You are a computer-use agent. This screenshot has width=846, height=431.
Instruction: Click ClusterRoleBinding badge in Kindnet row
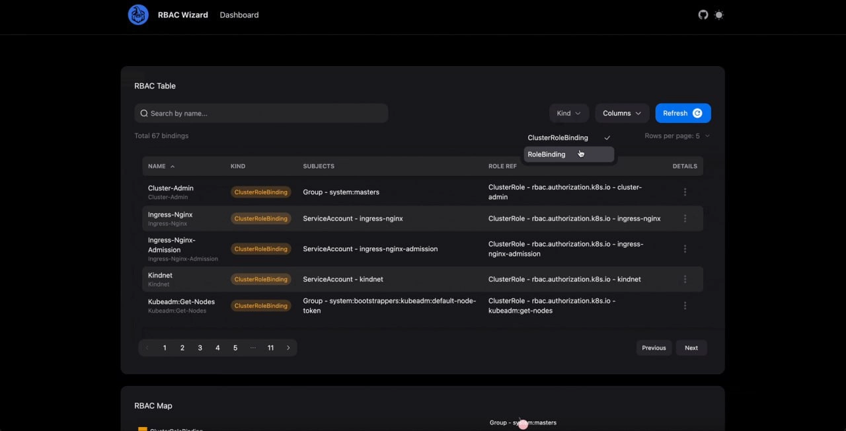(x=260, y=280)
